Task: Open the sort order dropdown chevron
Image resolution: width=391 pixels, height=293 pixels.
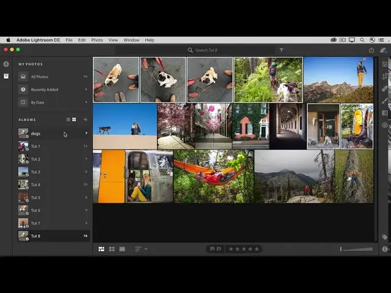Action: pos(146,248)
